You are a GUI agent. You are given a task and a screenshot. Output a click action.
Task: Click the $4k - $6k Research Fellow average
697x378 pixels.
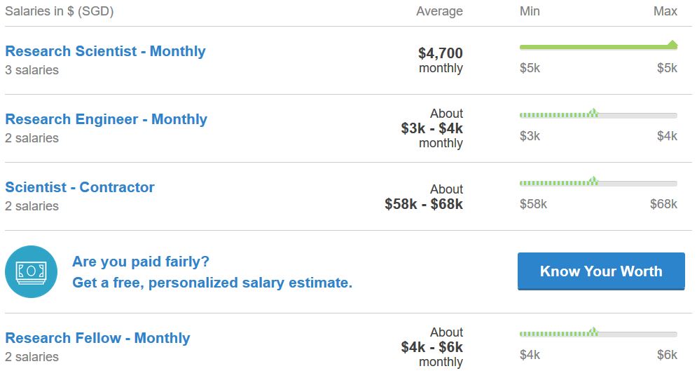(x=432, y=347)
